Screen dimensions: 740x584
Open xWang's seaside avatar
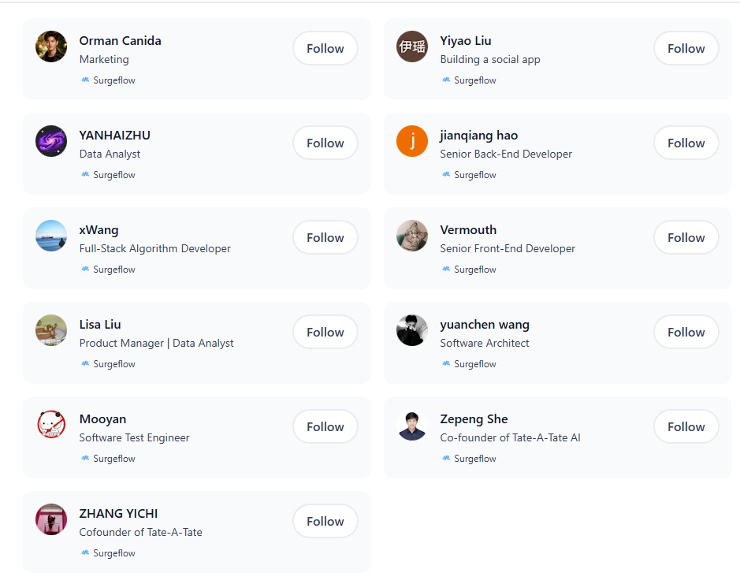[51, 236]
